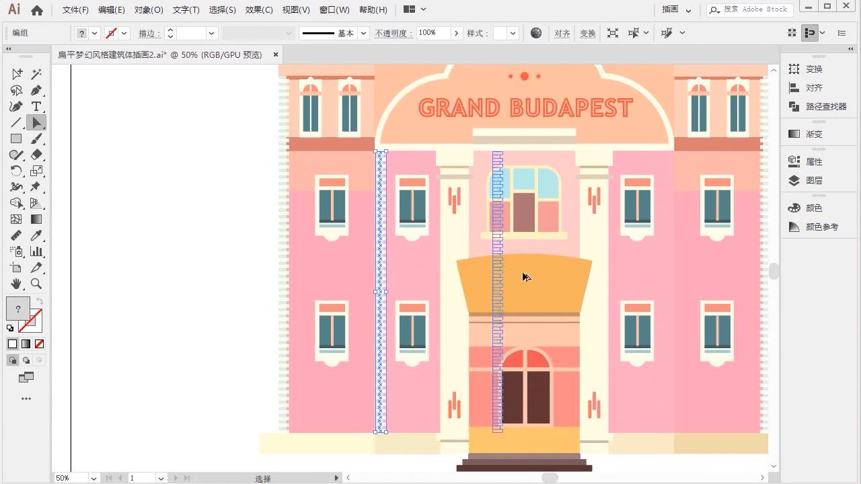Click the Recolor Artwork wheel icon
This screenshot has height=484, width=861.
(x=536, y=33)
